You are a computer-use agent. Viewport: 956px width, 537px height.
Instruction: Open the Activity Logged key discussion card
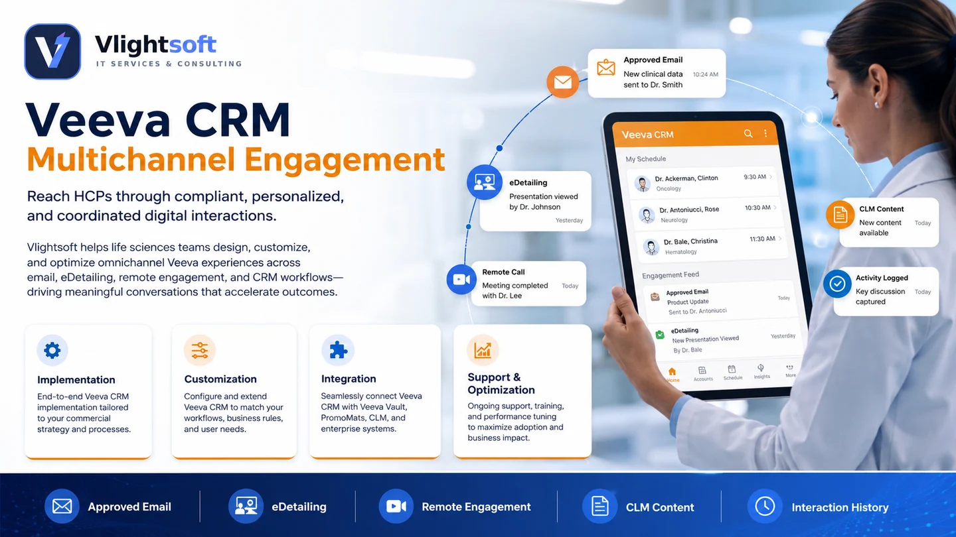click(x=888, y=291)
